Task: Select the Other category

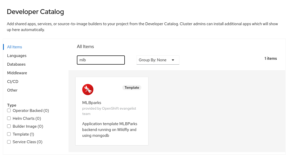Action: click(x=12, y=90)
